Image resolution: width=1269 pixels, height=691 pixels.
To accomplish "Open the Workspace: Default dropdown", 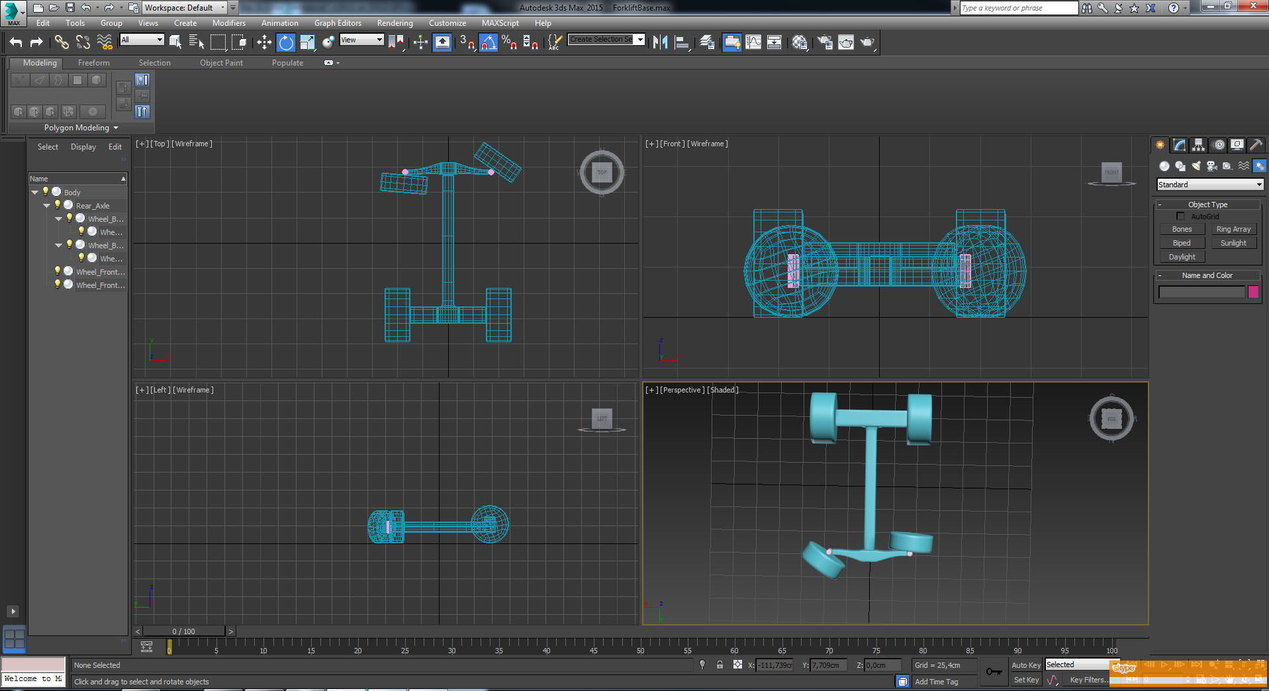I will [x=185, y=8].
